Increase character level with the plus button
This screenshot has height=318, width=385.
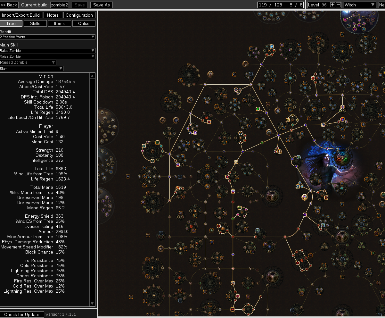pos(333,5)
